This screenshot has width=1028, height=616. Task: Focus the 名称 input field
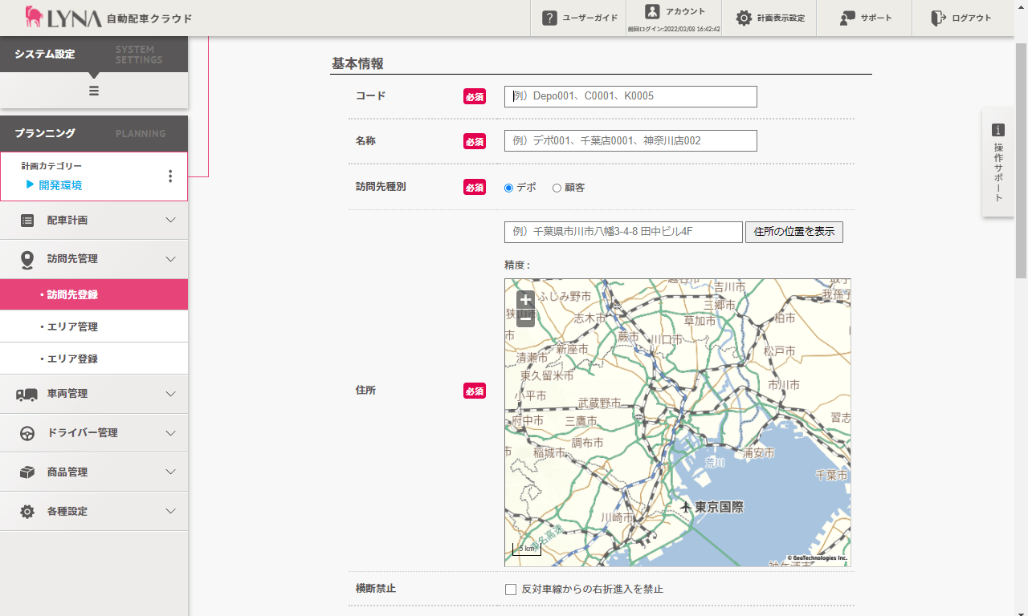630,140
